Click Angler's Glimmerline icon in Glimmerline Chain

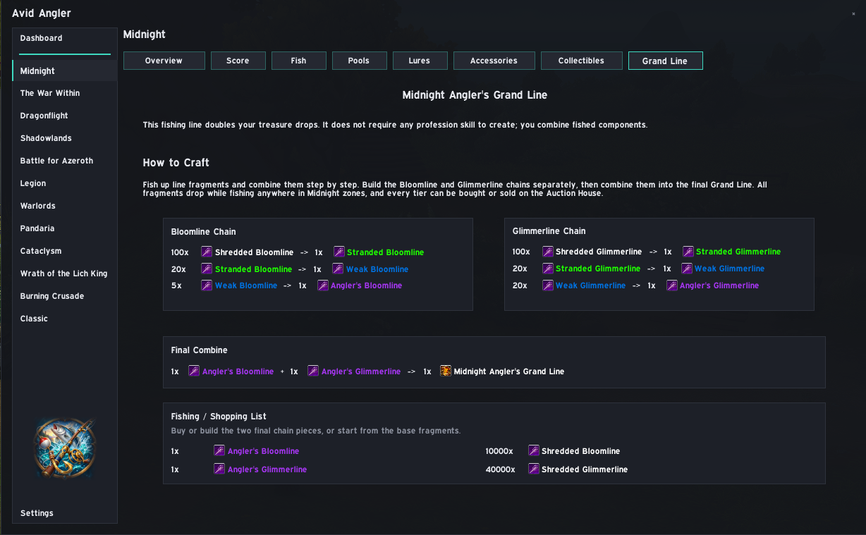pos(672,285)
